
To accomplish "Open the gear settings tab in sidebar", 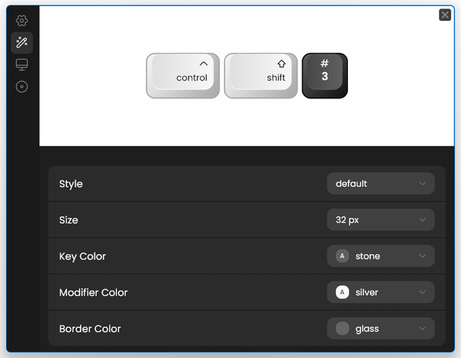I will [x=22, y=21].
